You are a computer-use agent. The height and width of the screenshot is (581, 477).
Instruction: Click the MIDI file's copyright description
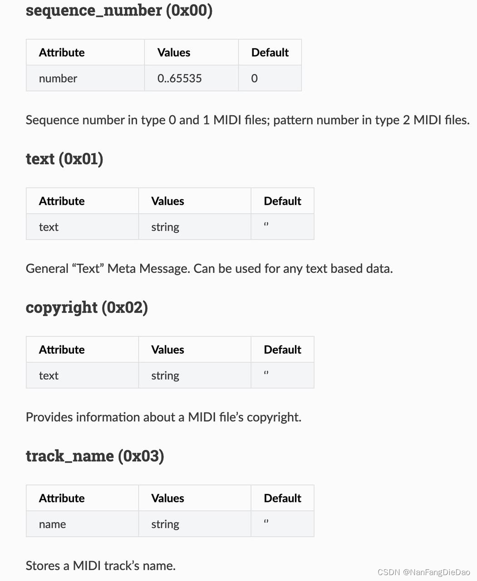(x=163, y=417)
